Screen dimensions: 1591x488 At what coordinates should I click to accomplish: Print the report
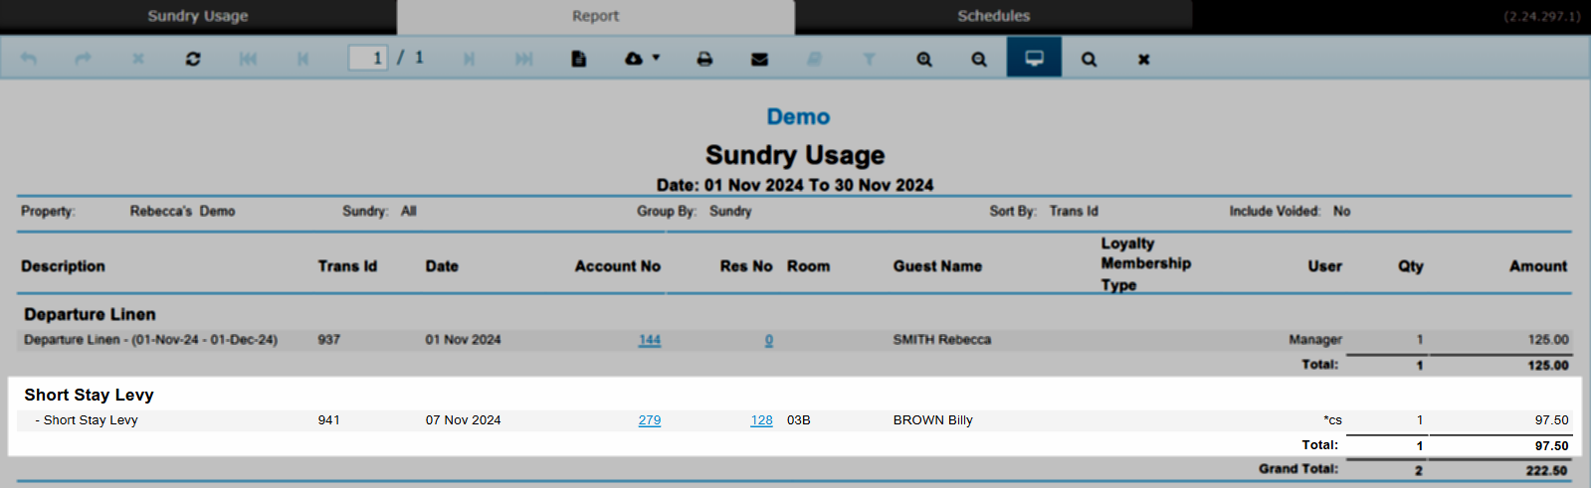coord(704,59)
